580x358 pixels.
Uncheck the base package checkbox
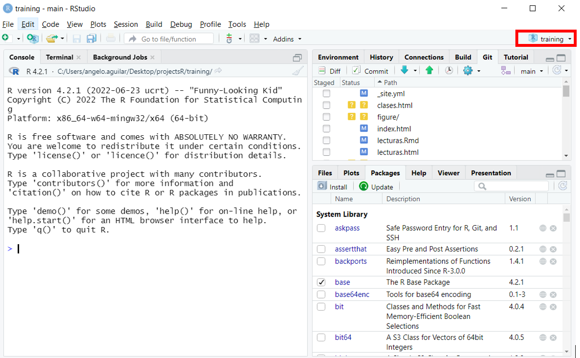tap(321, 282)
